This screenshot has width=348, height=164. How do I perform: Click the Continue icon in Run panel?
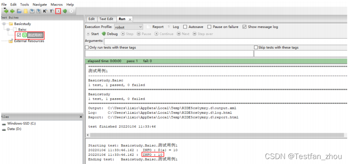tap(156, 34)
